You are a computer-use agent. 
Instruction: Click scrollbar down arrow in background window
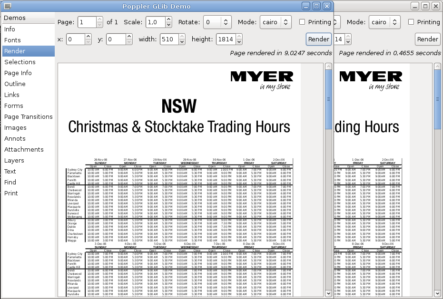[x=437, y=293]
